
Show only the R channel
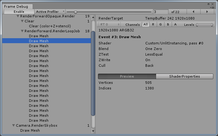point(153,25)
